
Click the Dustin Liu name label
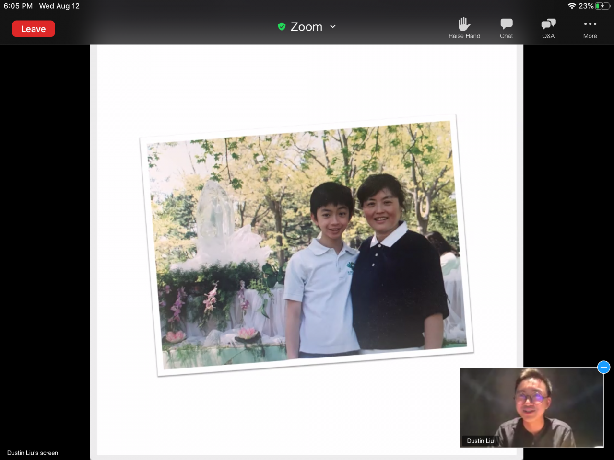480,441
